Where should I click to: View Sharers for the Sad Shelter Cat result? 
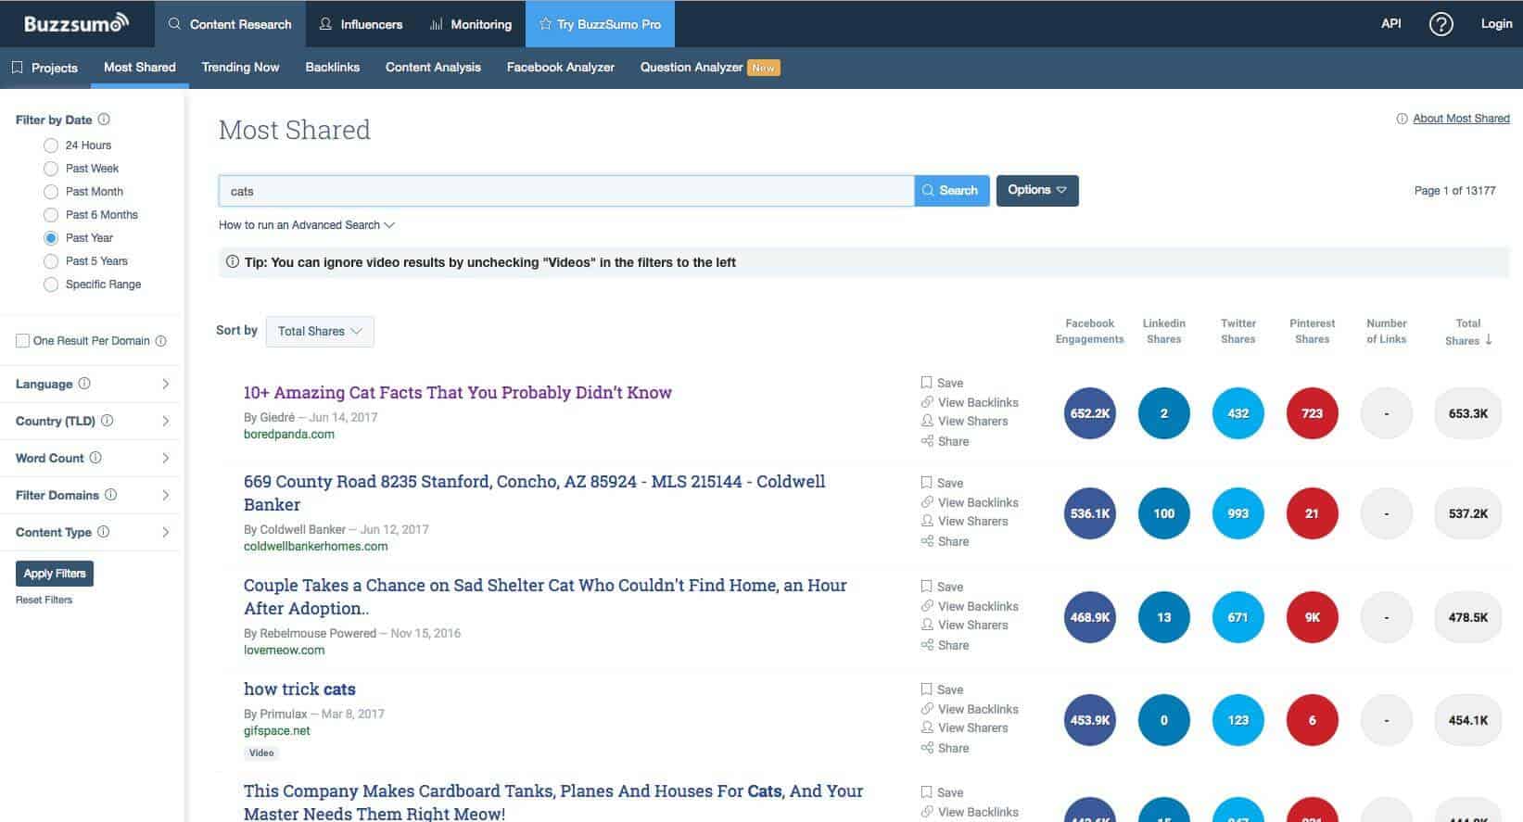point(964,625)
